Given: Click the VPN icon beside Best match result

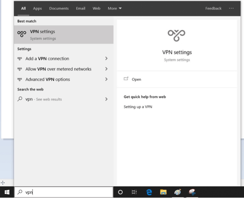Looking at the screenshot, I should point(22,34).
